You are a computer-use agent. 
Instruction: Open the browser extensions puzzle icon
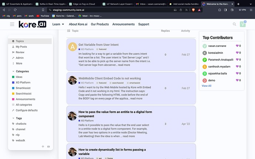coord(220,10)
